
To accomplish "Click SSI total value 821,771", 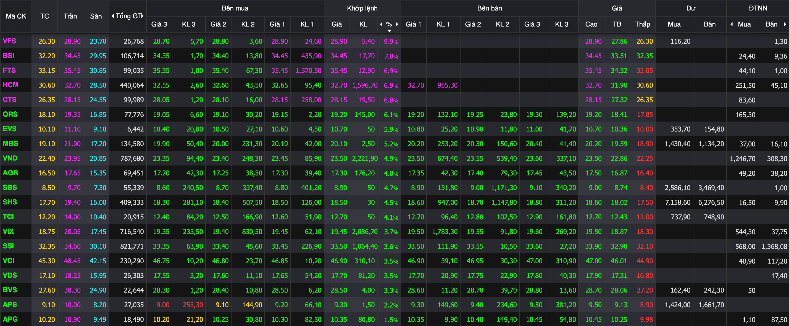I will tap(132, 246).
